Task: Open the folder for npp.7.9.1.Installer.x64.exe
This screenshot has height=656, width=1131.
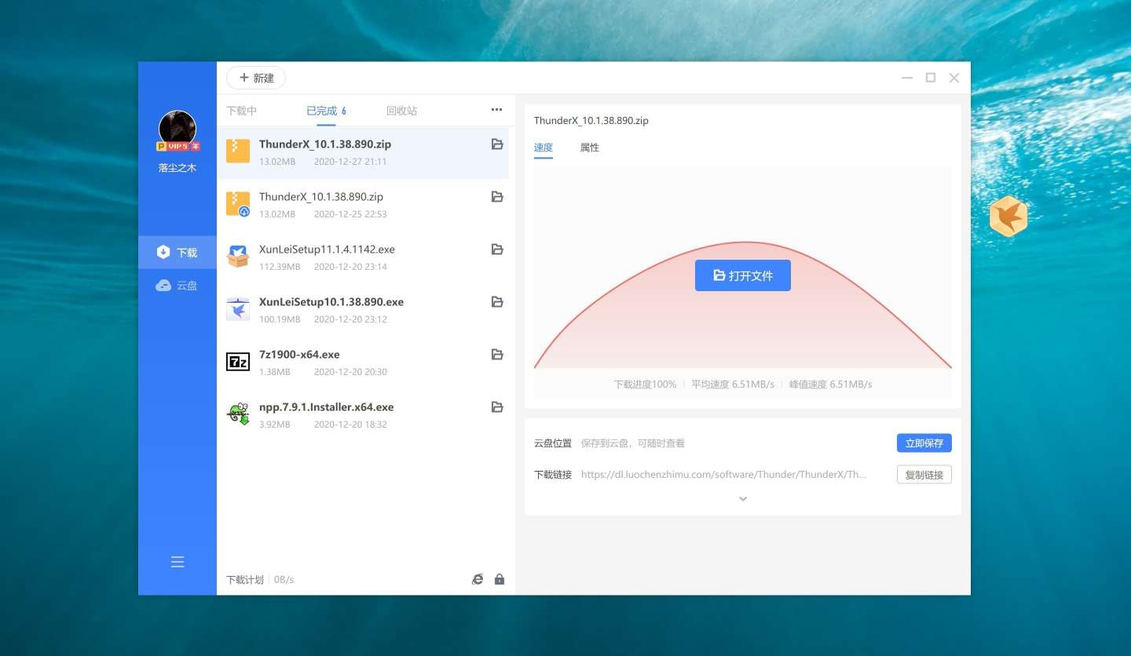Action: 496,406
